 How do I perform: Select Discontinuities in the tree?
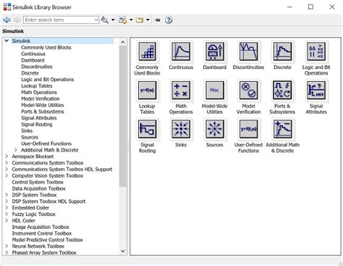point(37,67)
